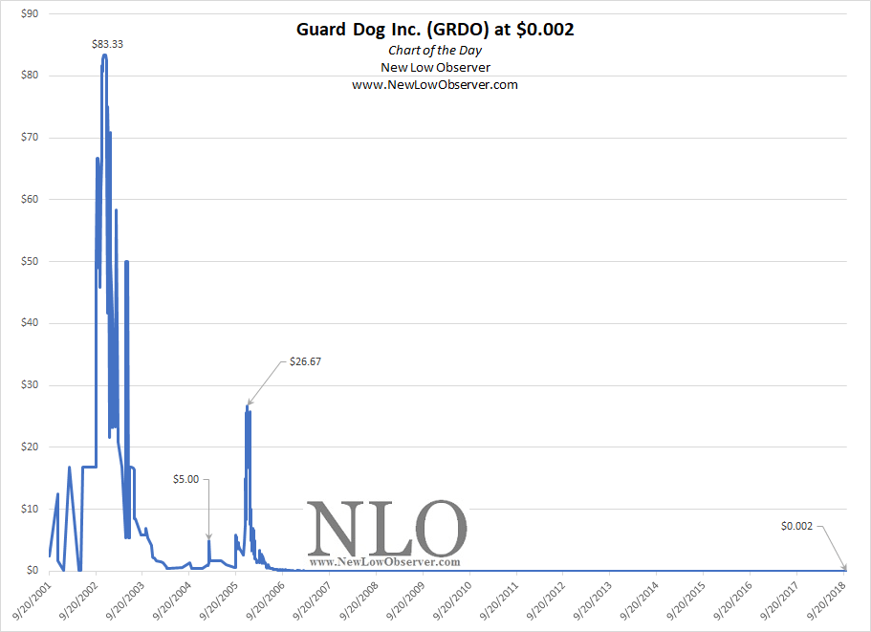The image size is (871, 632).
Task: Click the chart title 'Guard Dog Inc. (GRDO) at $0.002'
Action: [435, 30]
